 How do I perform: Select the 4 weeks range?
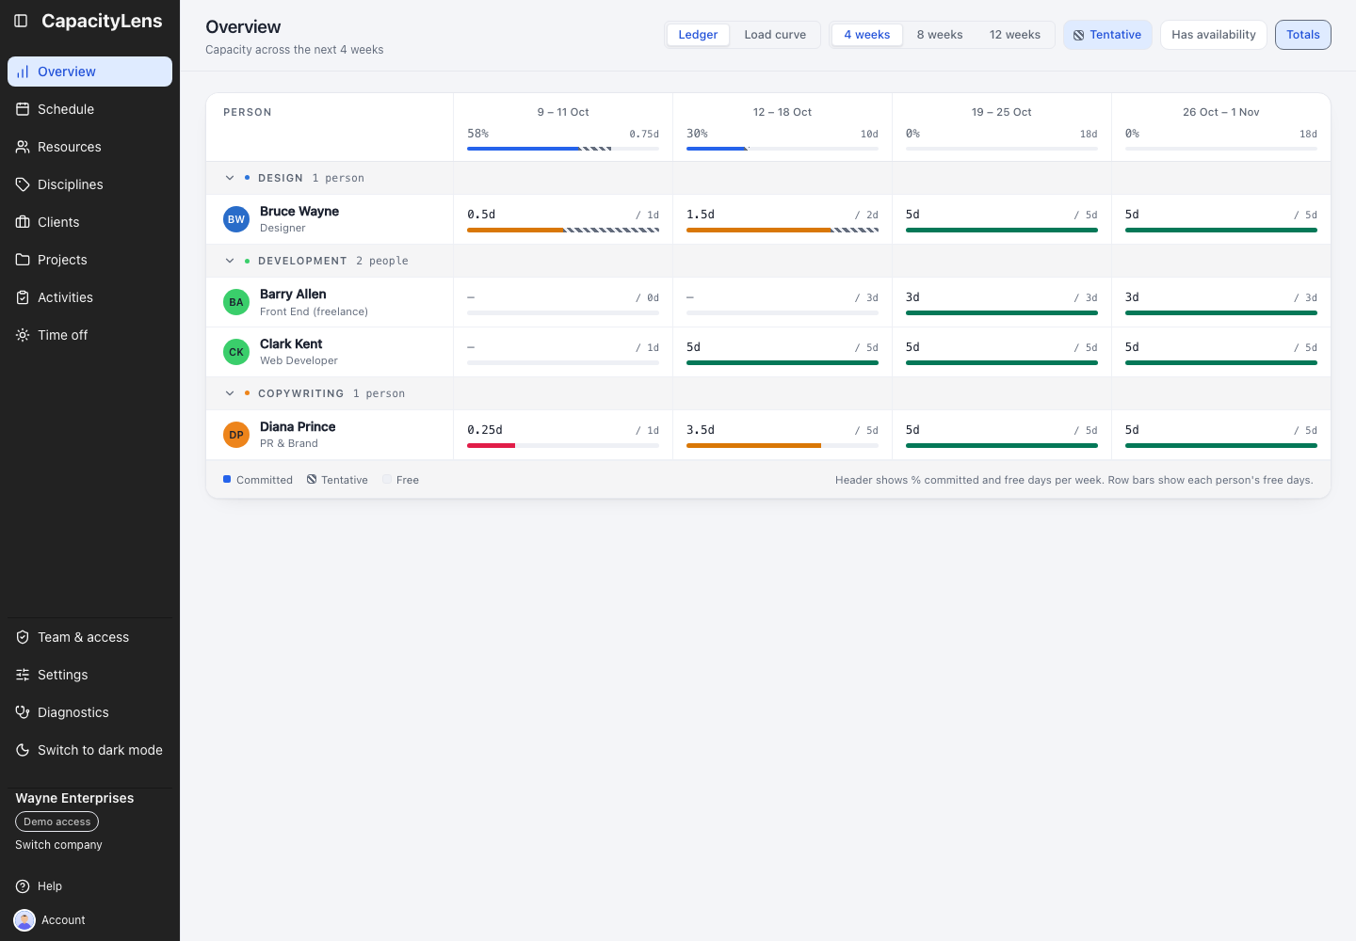coord(867,35)
